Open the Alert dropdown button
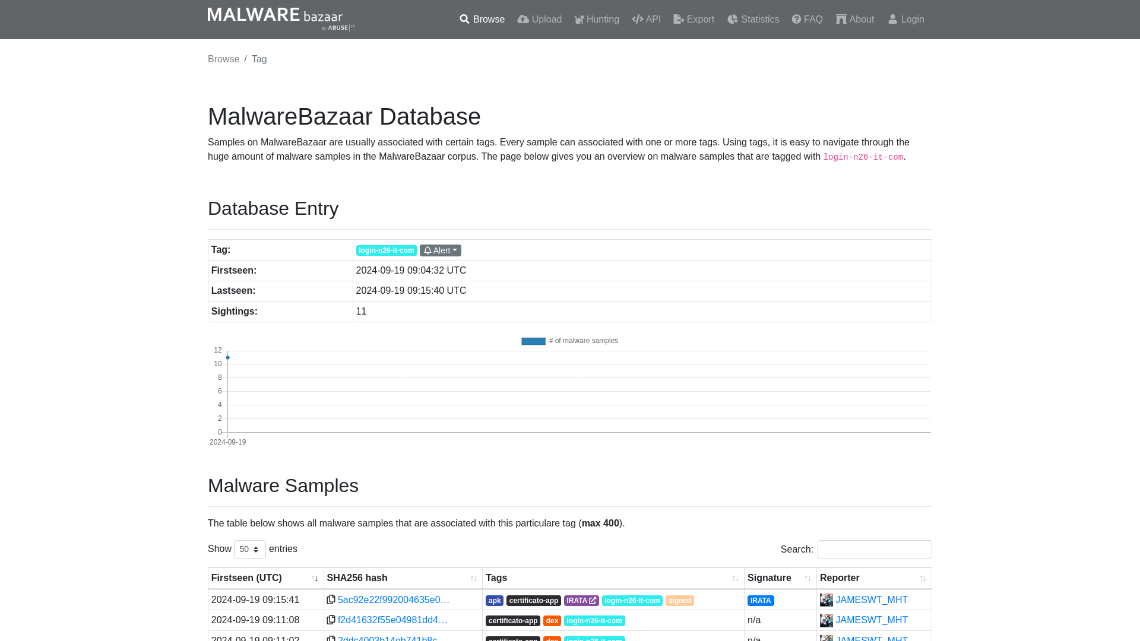The height and width of the screenshot is (641, 1140). click(x=440, y=250)
